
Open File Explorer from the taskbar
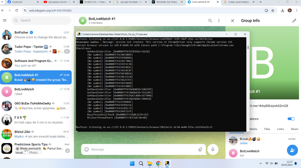coord(150,164)
